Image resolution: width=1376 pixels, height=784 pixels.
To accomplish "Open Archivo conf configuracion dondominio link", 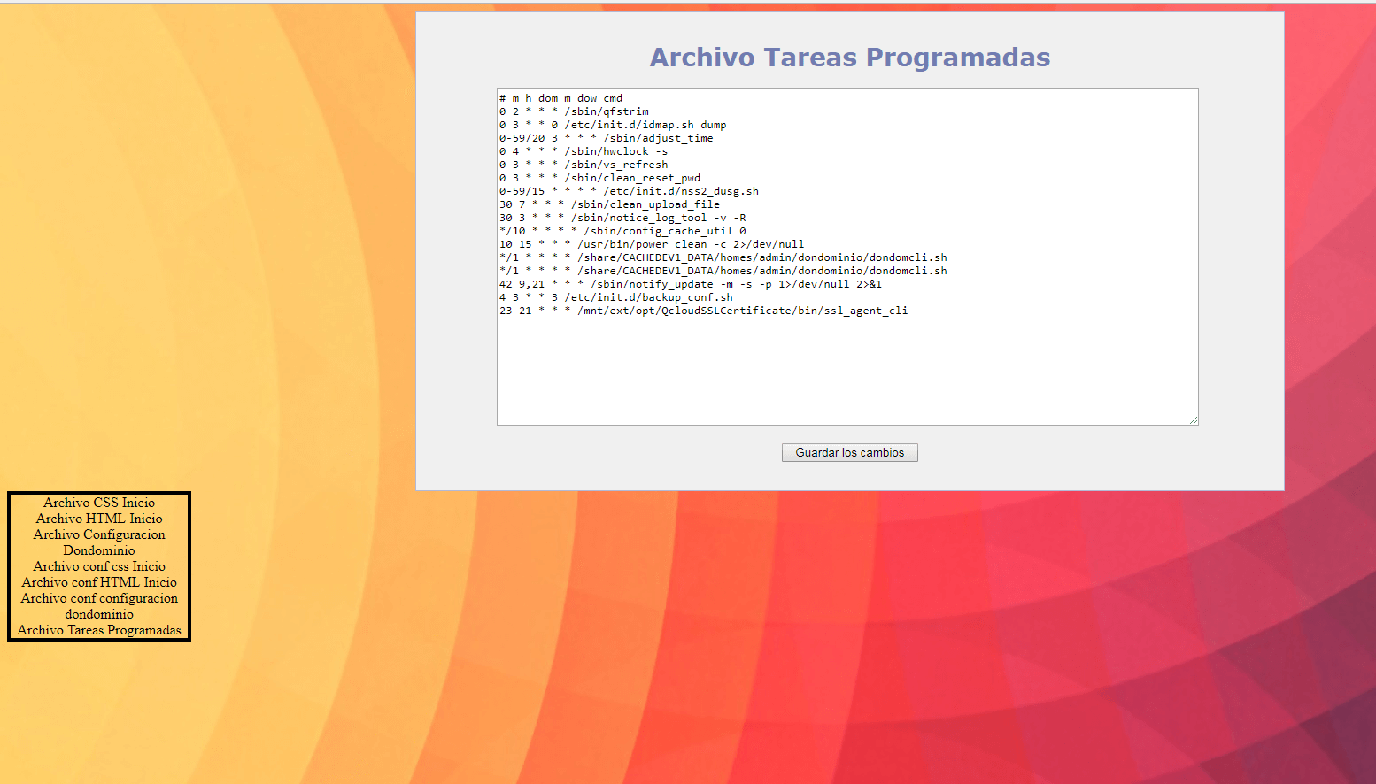I will coord(99,606).
